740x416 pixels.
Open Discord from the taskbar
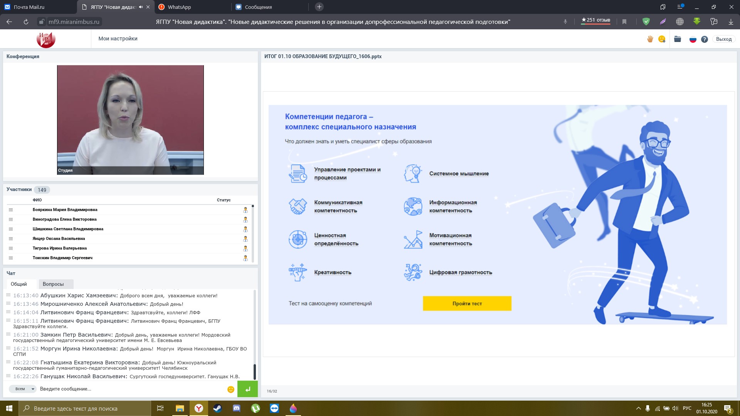[237, 408]
